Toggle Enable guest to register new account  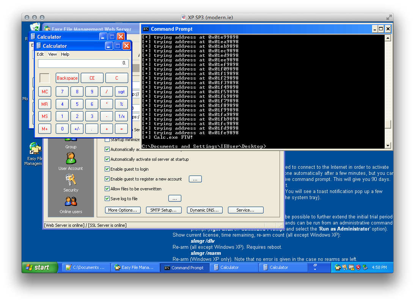107,179
